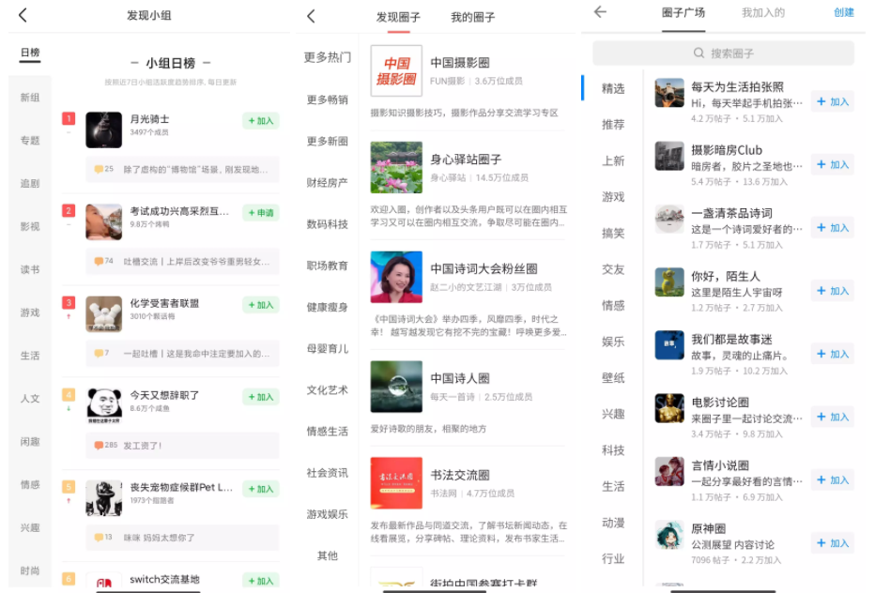The height and width of the screenshot is (593, 875).
Task: Switch to 我加入的 tab
Action: pyautogui.click(x=762, y=12)
